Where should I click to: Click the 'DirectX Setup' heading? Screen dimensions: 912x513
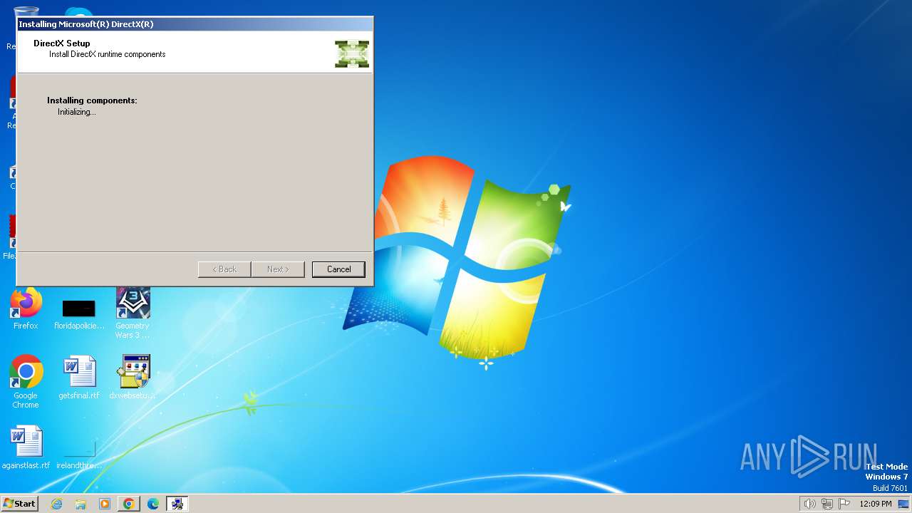pyautogui.click(x=62, y=43)
